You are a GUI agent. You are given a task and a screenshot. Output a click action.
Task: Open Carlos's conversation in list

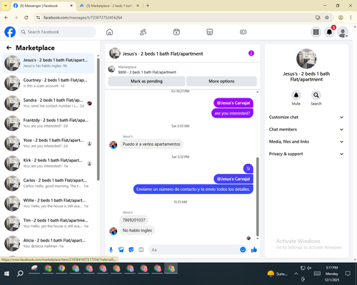tap(49, 183)
